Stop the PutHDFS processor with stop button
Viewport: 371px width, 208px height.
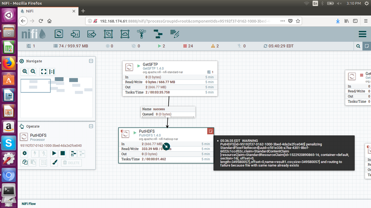(63, 153)
